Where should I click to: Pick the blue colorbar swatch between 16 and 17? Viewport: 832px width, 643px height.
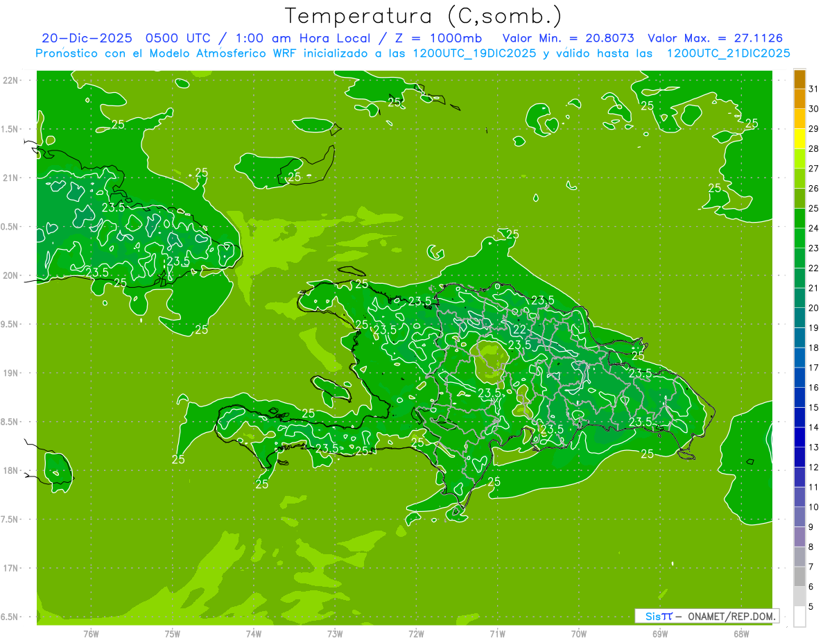(799, 378)
